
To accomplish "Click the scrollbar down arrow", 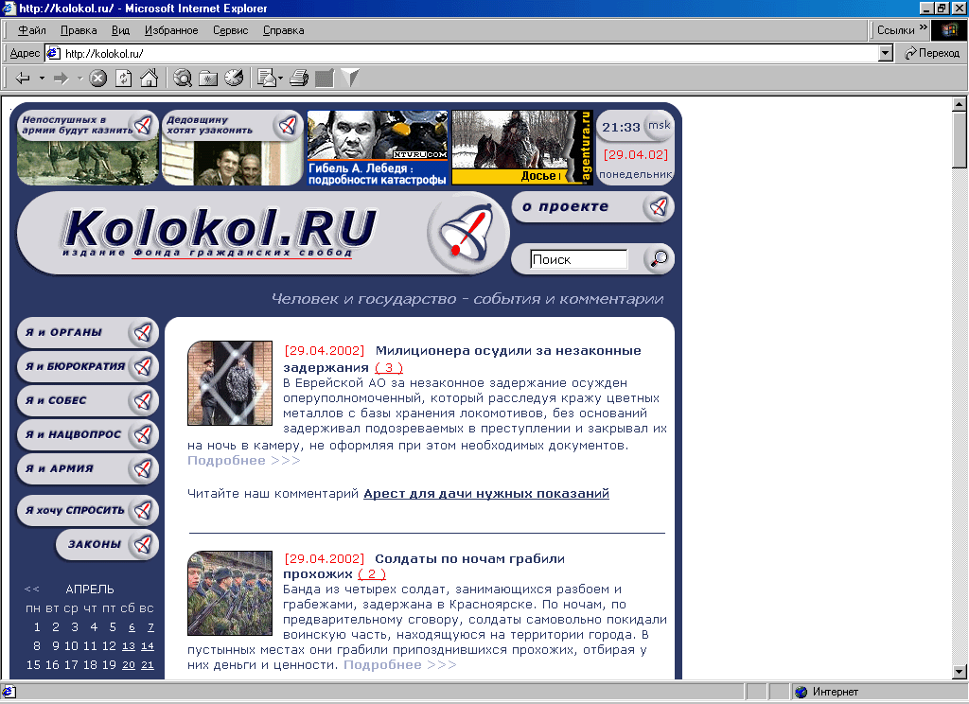I will coord(960,672).
